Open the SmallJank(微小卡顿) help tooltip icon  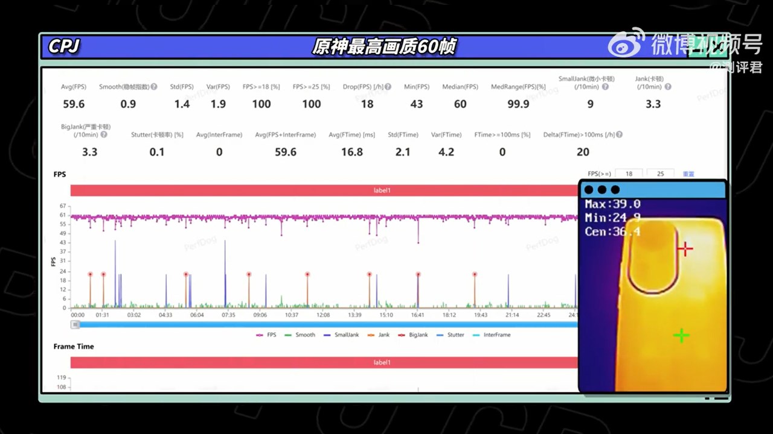click(605, 87)
